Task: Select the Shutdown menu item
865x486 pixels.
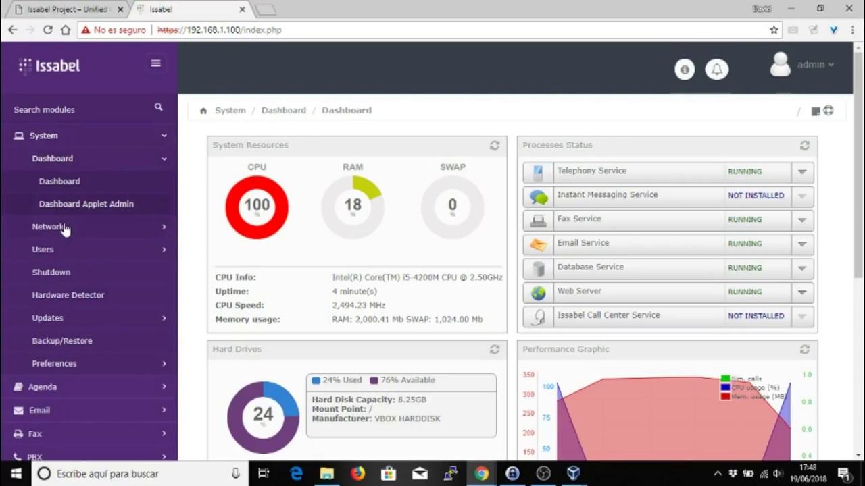Action: click(x=51, y=272)
